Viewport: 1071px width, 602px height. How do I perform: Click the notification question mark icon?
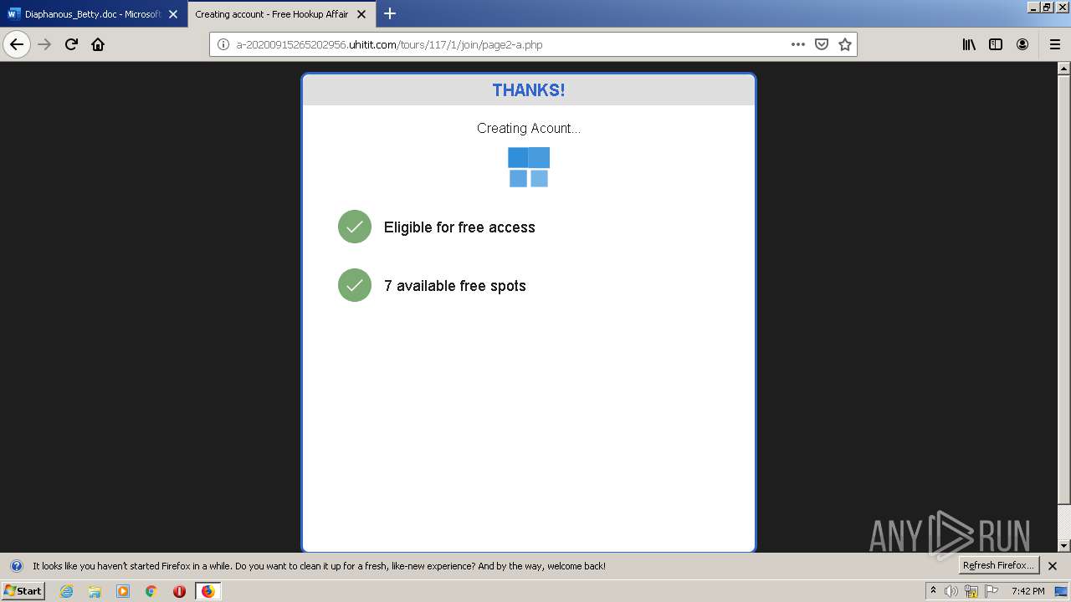(17, 566)
